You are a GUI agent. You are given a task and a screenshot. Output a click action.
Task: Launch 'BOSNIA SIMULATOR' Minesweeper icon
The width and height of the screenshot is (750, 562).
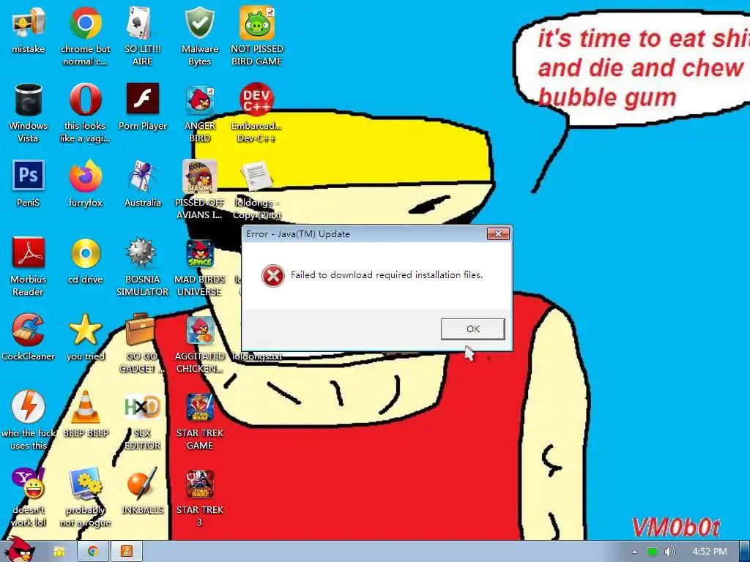142,266
